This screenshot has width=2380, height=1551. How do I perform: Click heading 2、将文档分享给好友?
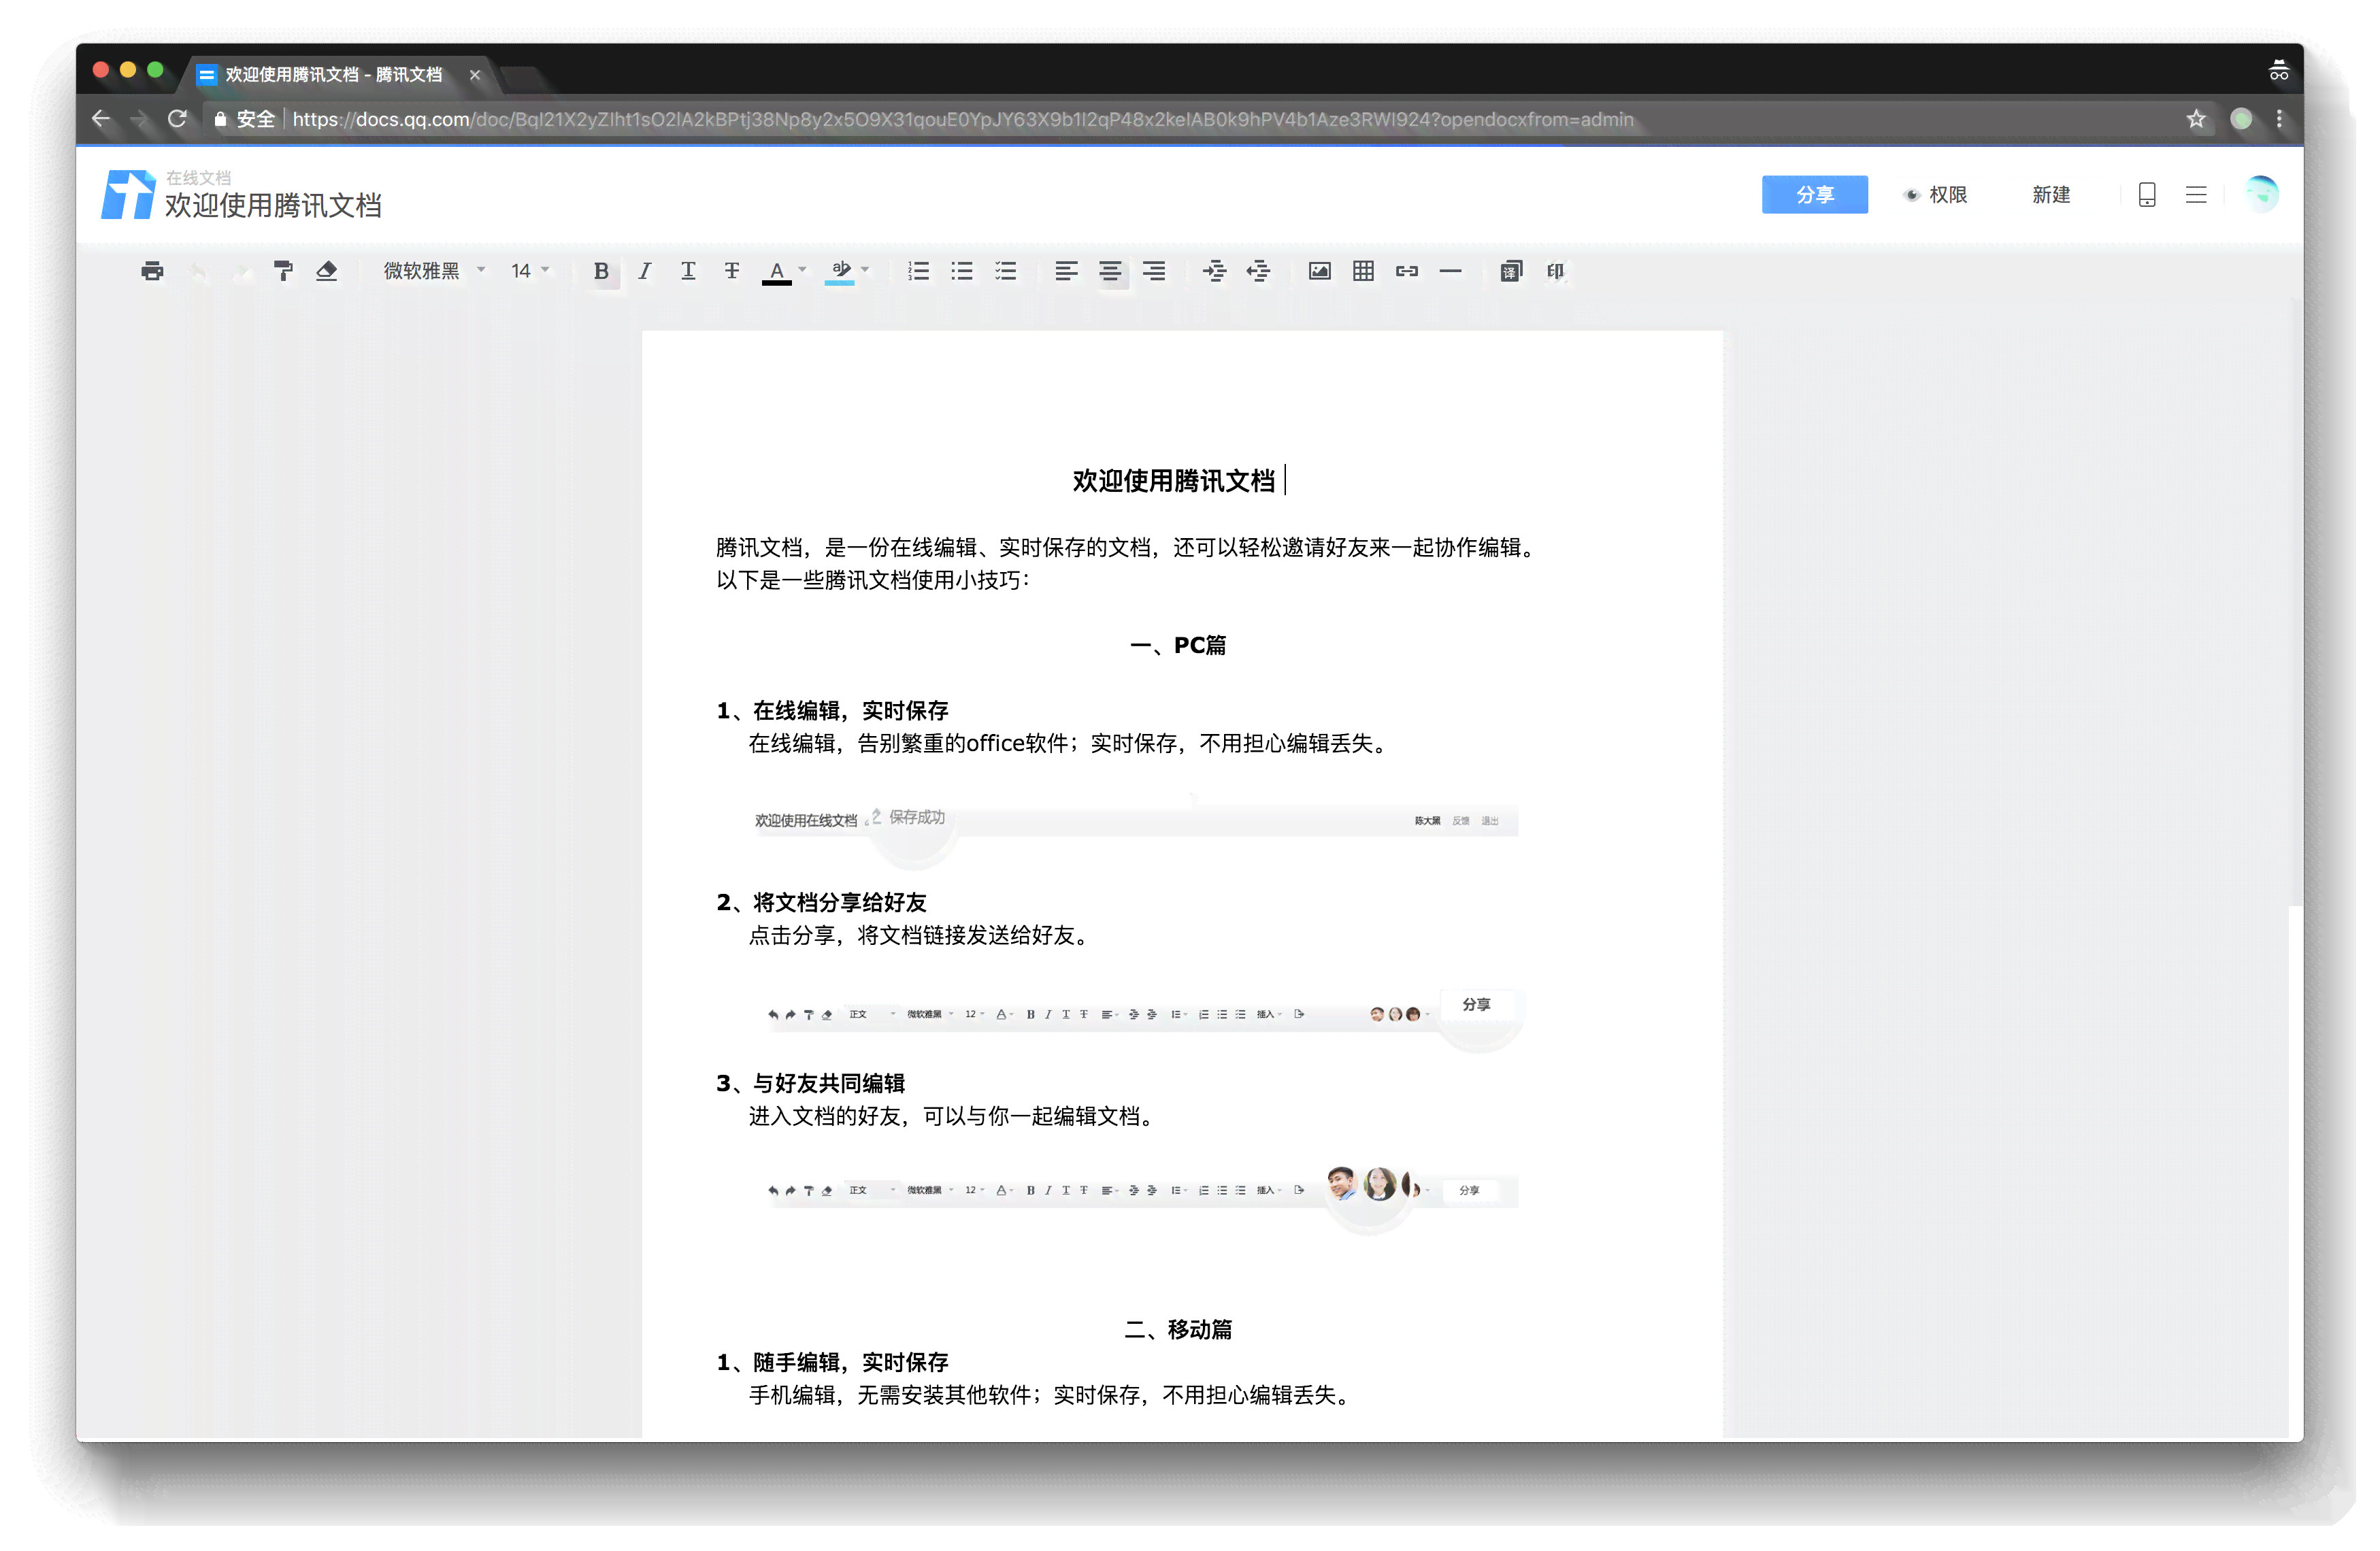[x=821, y=903]
